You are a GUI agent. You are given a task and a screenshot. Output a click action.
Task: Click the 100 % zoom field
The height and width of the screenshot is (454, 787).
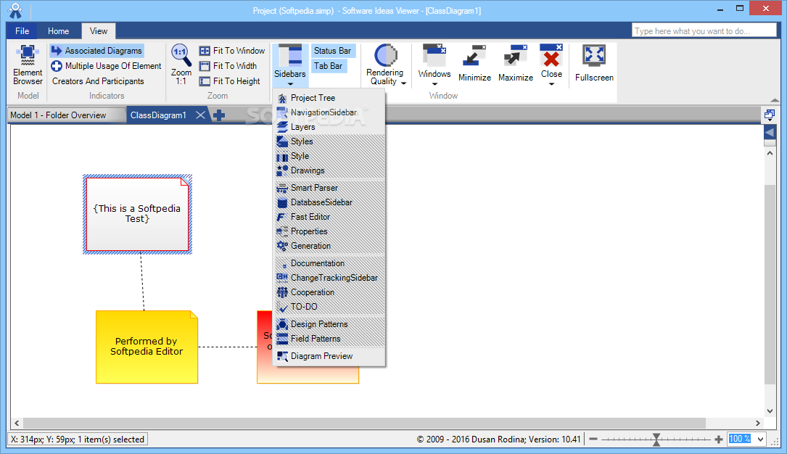click(741, 439)
